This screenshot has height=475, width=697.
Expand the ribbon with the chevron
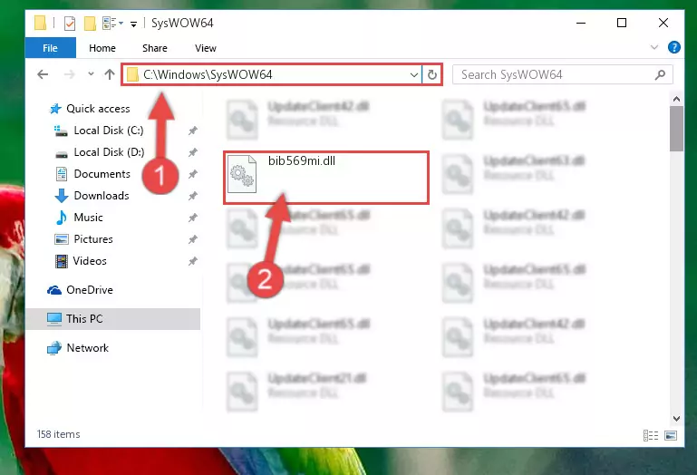pos(654,47)
